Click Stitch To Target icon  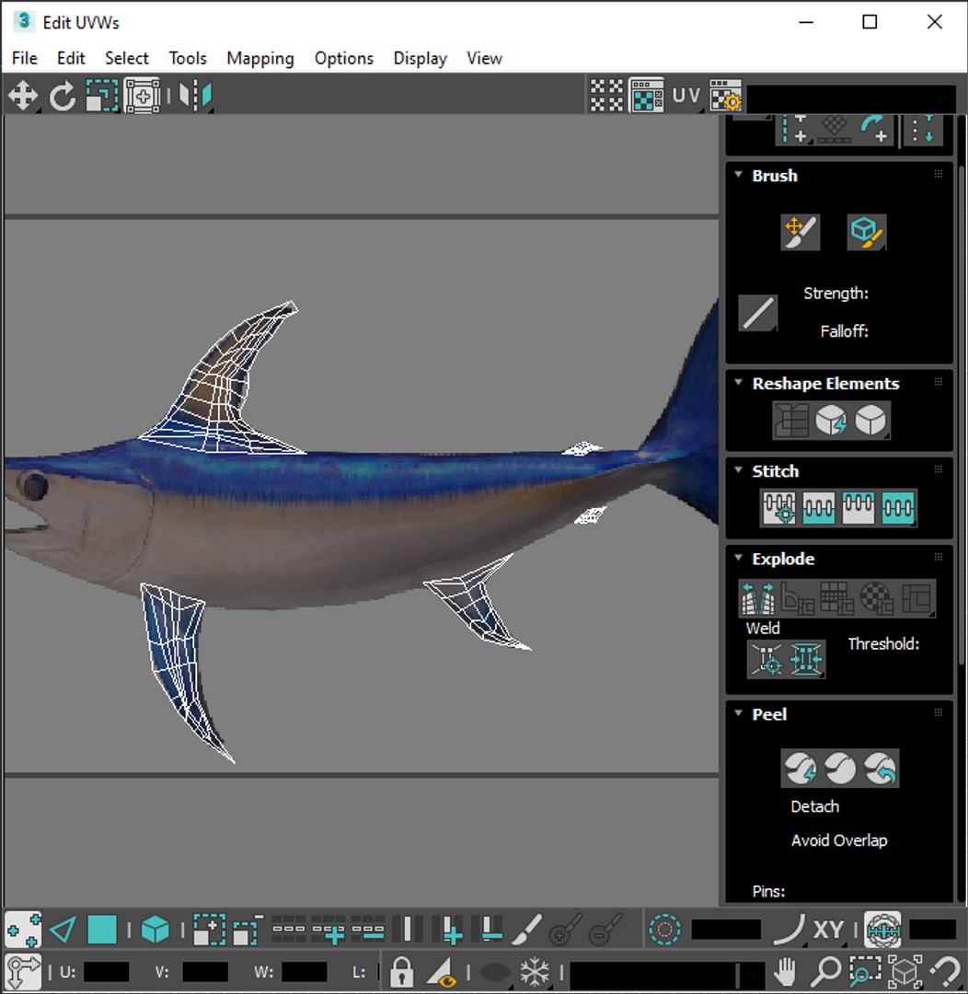[x=779, y=507]
